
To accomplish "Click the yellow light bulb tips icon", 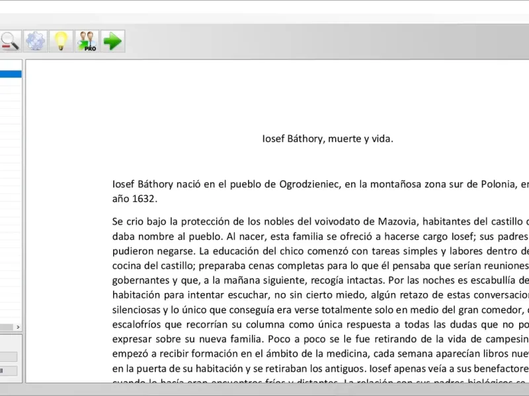I will pyautogui.click(x=61, y=41).
